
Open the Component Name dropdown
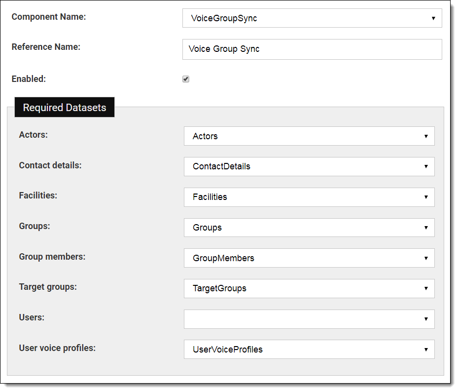tap(312, 18)
